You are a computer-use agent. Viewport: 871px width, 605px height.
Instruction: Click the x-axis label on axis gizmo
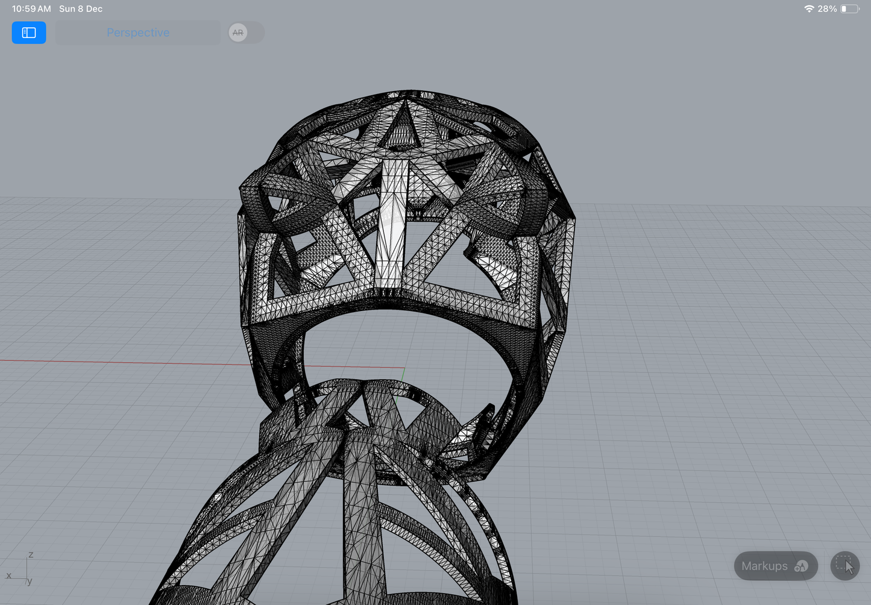[x=8, y=575]
